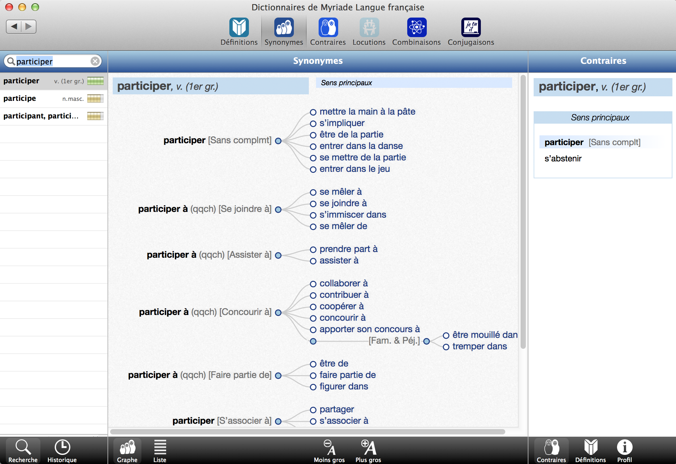Click synonym "mettre la main à la pâte"
The height and width of the screenshot is (464, 676).
(367, 112)
